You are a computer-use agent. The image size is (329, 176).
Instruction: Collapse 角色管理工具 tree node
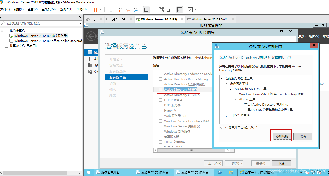click(226, 84)
